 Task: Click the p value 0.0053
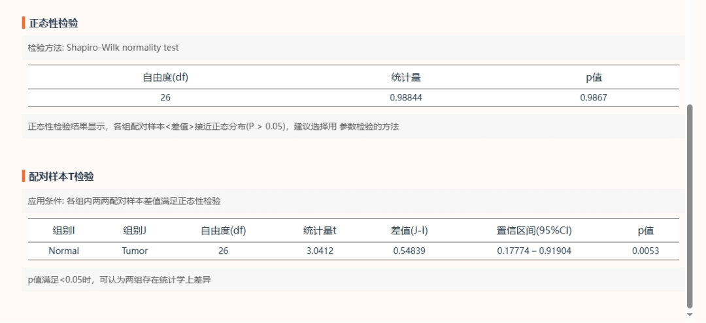pos(646,251)
